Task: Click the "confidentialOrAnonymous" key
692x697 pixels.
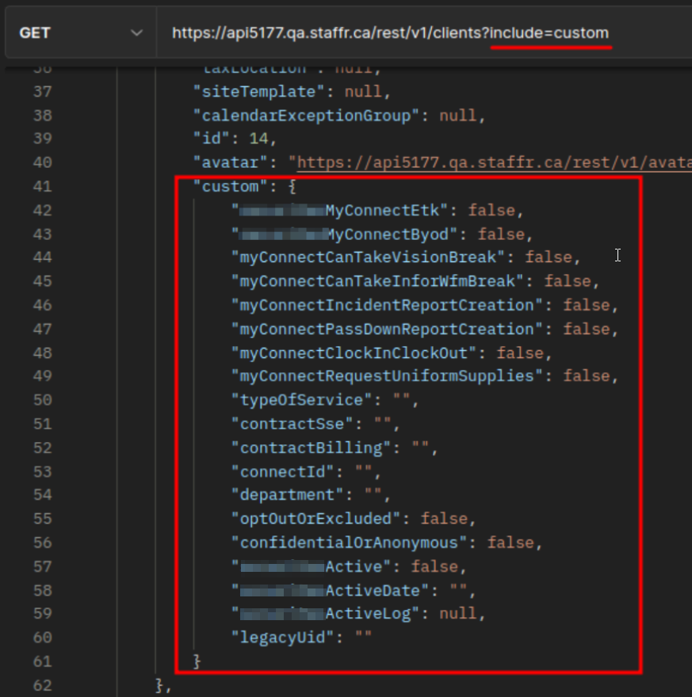Action: 349,543
